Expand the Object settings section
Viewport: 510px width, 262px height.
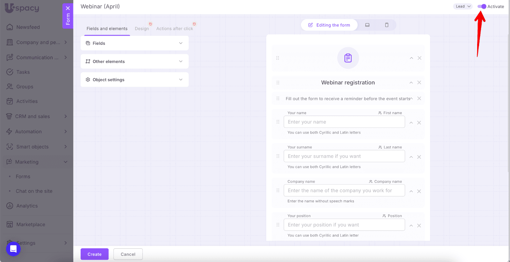point(135,80)
